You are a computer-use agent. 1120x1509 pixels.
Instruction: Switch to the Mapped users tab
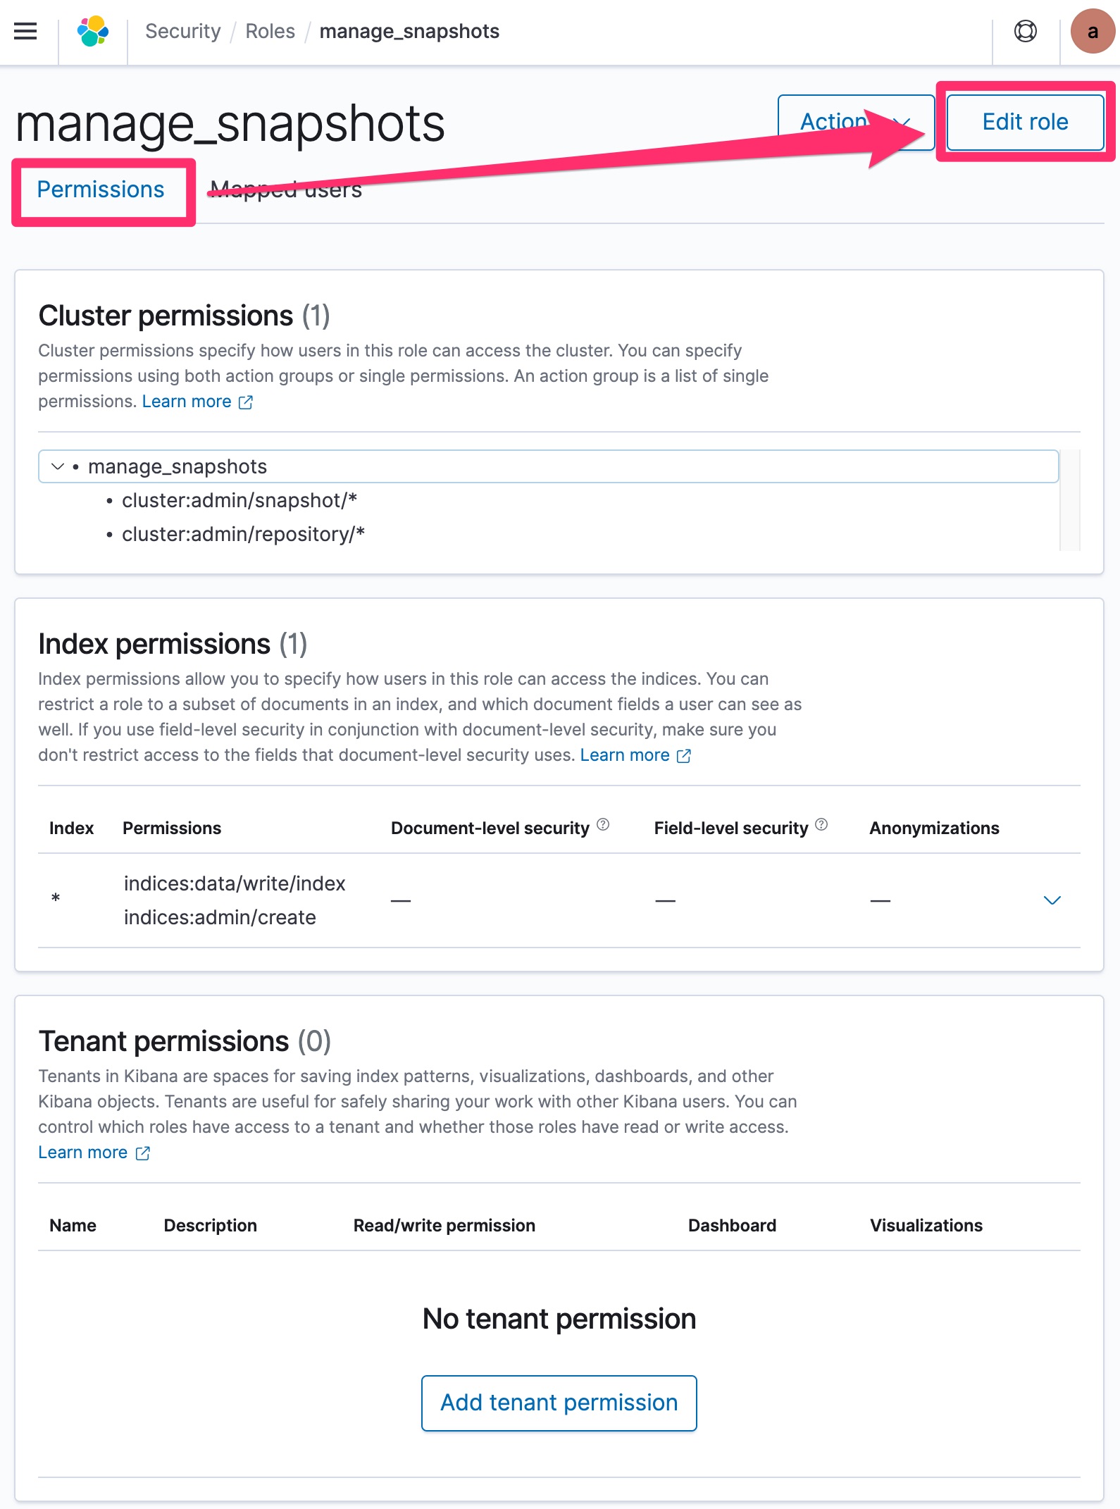[x=286, y=190]
